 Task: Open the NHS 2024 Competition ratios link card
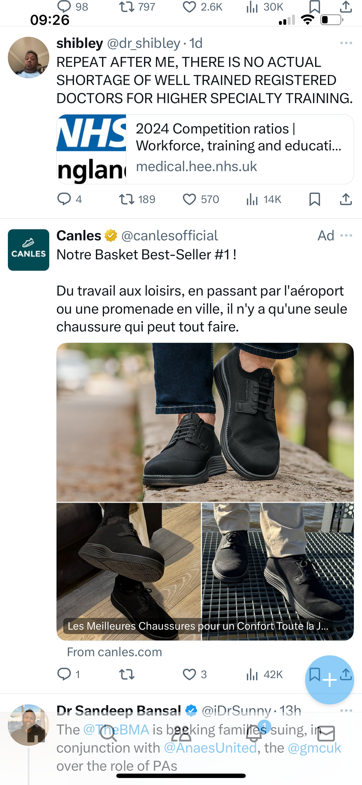click(205, 149)
